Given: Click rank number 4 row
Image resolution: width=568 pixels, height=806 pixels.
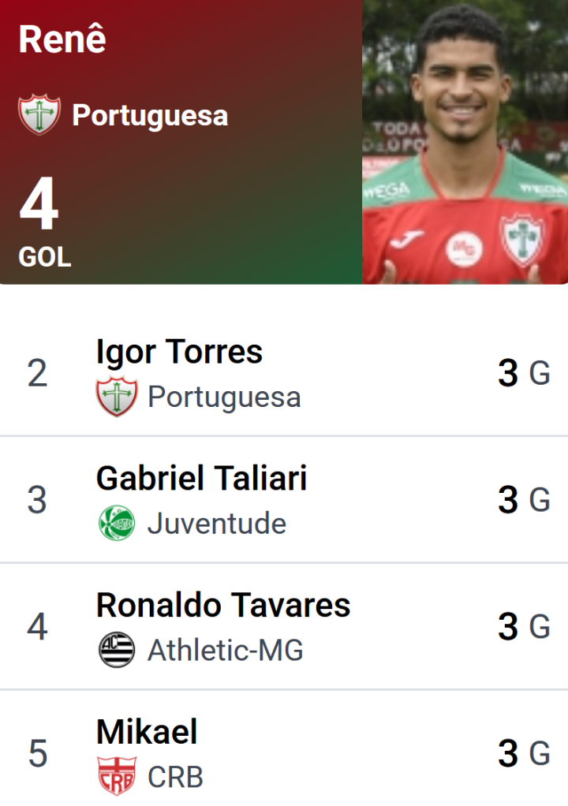Looking at the screenshot, I should 284,627.
